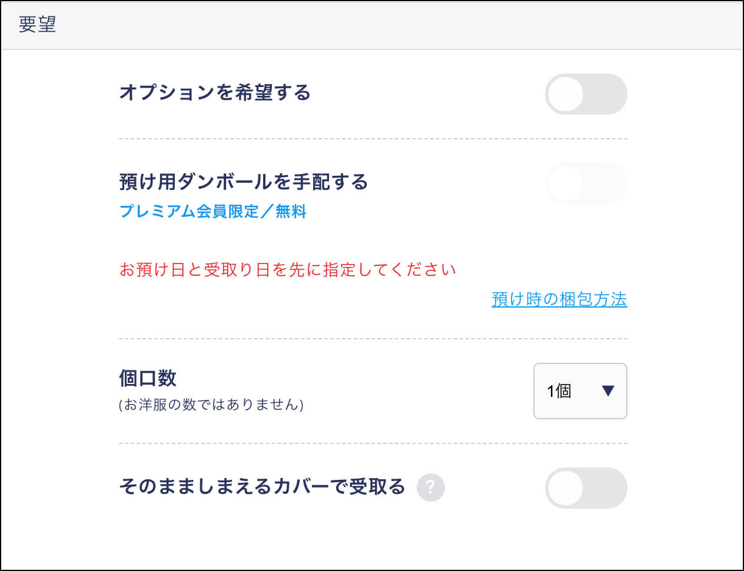Open the 預け時の梱包方法 link

pyautogui.click(x=559, y=299)
